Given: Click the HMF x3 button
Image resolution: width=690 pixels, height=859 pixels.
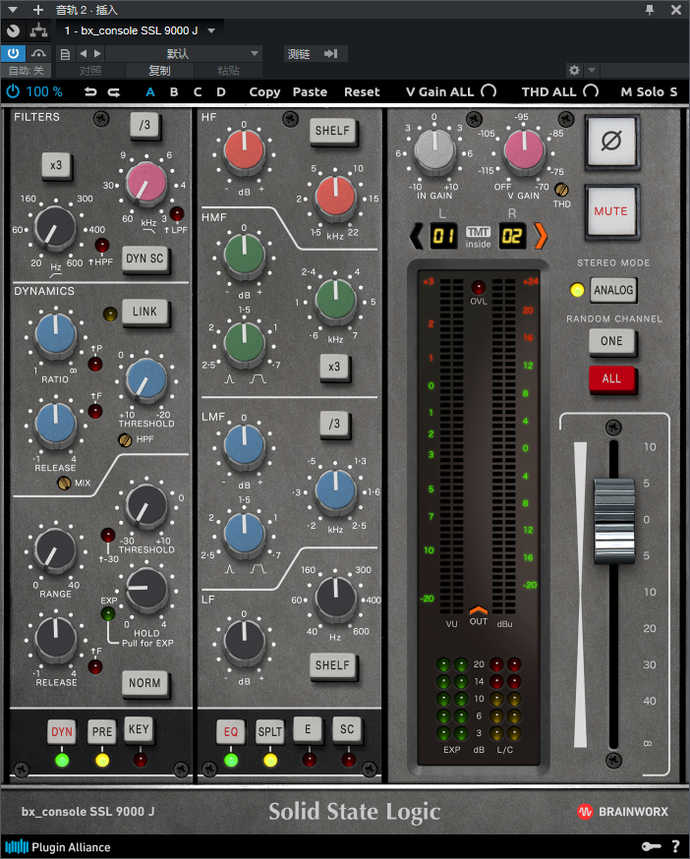Looking at the screenshot, I should 334,367.
